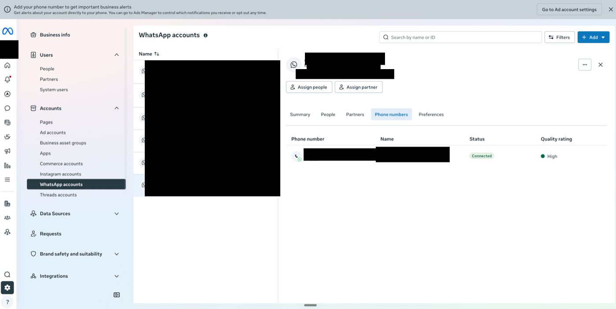Open Business asset groups item
This screenshot has height=309, width=616.
pyautogui.click(x=63, y=143)
